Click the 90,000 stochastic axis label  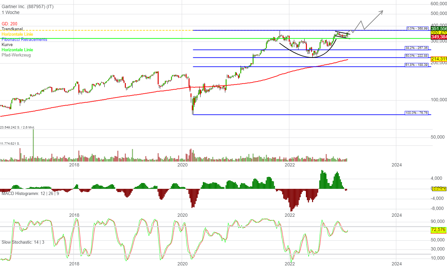438,222
